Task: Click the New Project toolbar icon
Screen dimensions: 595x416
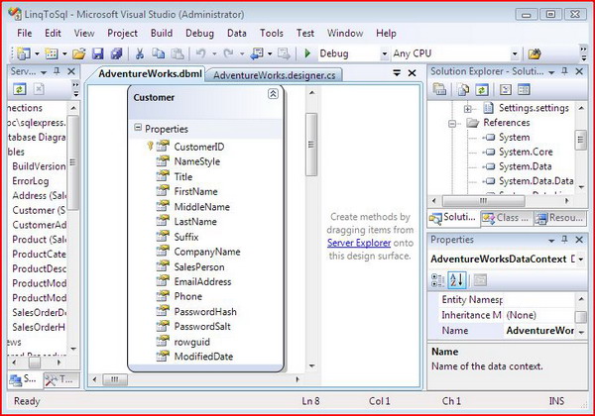Action: click(x=24, y=53)
